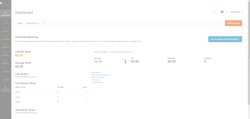Click the 'here' link to enable chart
Image resolution: width=250 pixels, height=119 pixels.
(x=131, y=52)
